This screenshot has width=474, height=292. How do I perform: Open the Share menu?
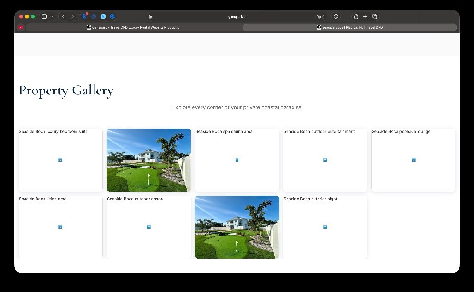click(356, 16)
